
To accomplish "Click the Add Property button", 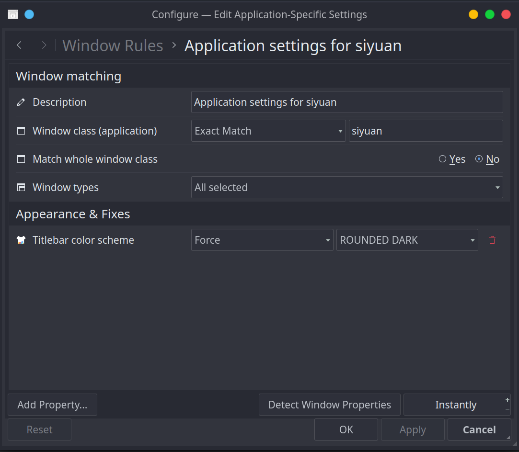I will pos(52,405).
